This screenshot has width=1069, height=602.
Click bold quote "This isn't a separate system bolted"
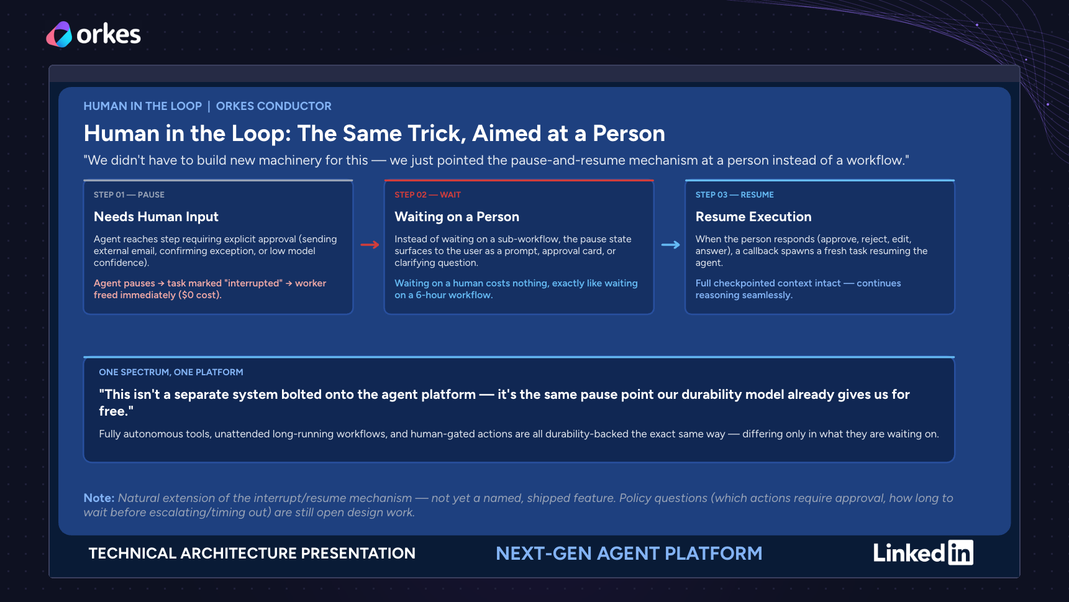tap(504, 403)
